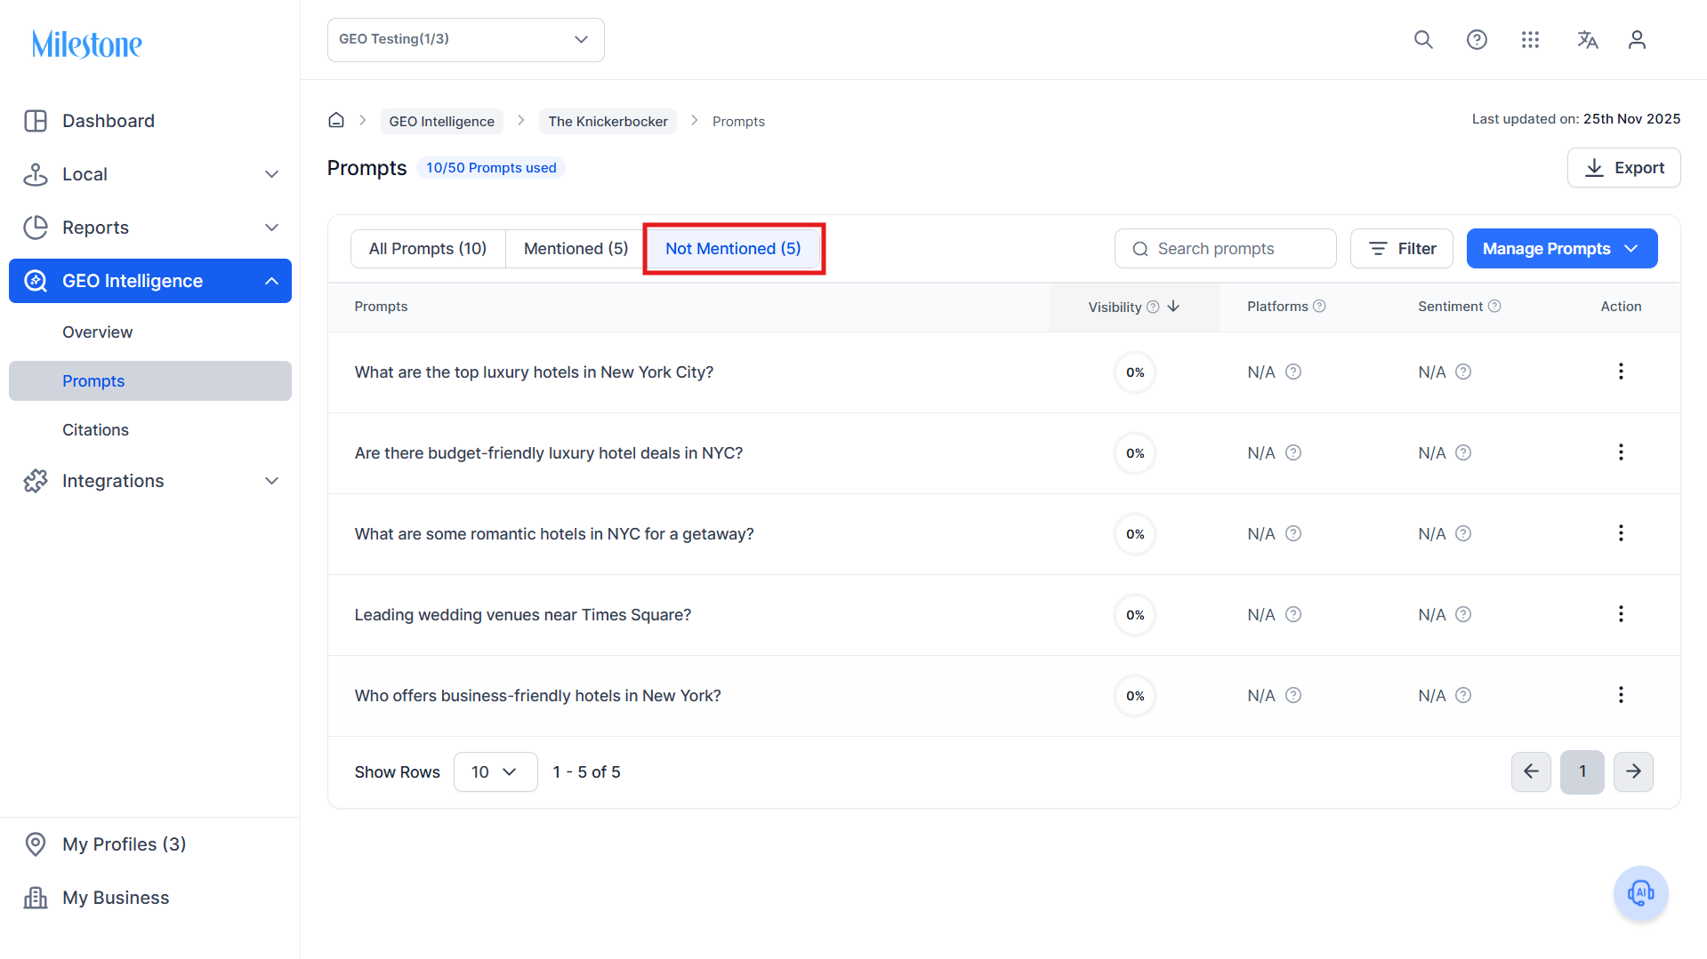1707x959 pixels.
Task: Open the Show Rows count dropdown
Action: 495,771
